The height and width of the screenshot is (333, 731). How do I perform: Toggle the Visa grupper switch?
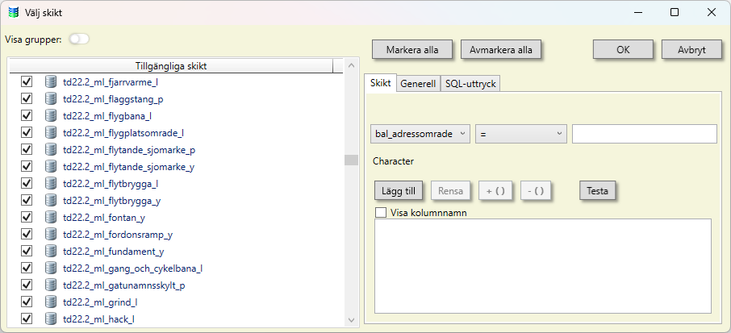[79, 39]
